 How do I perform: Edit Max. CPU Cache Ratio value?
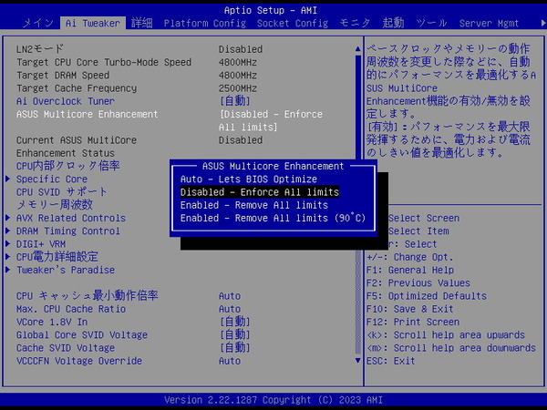point(230,309)
